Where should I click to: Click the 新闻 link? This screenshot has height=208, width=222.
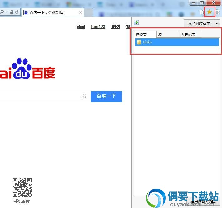81,27
